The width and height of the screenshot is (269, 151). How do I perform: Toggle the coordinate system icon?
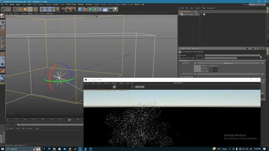(58, 9)
